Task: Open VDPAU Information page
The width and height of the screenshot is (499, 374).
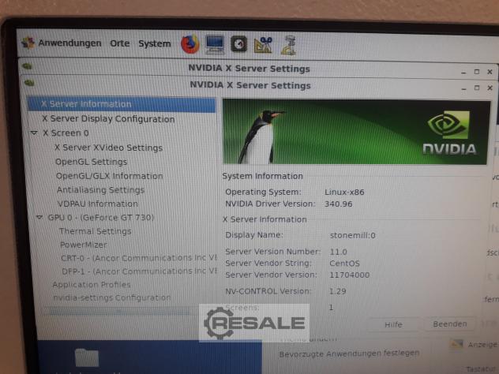Action: 98,204
